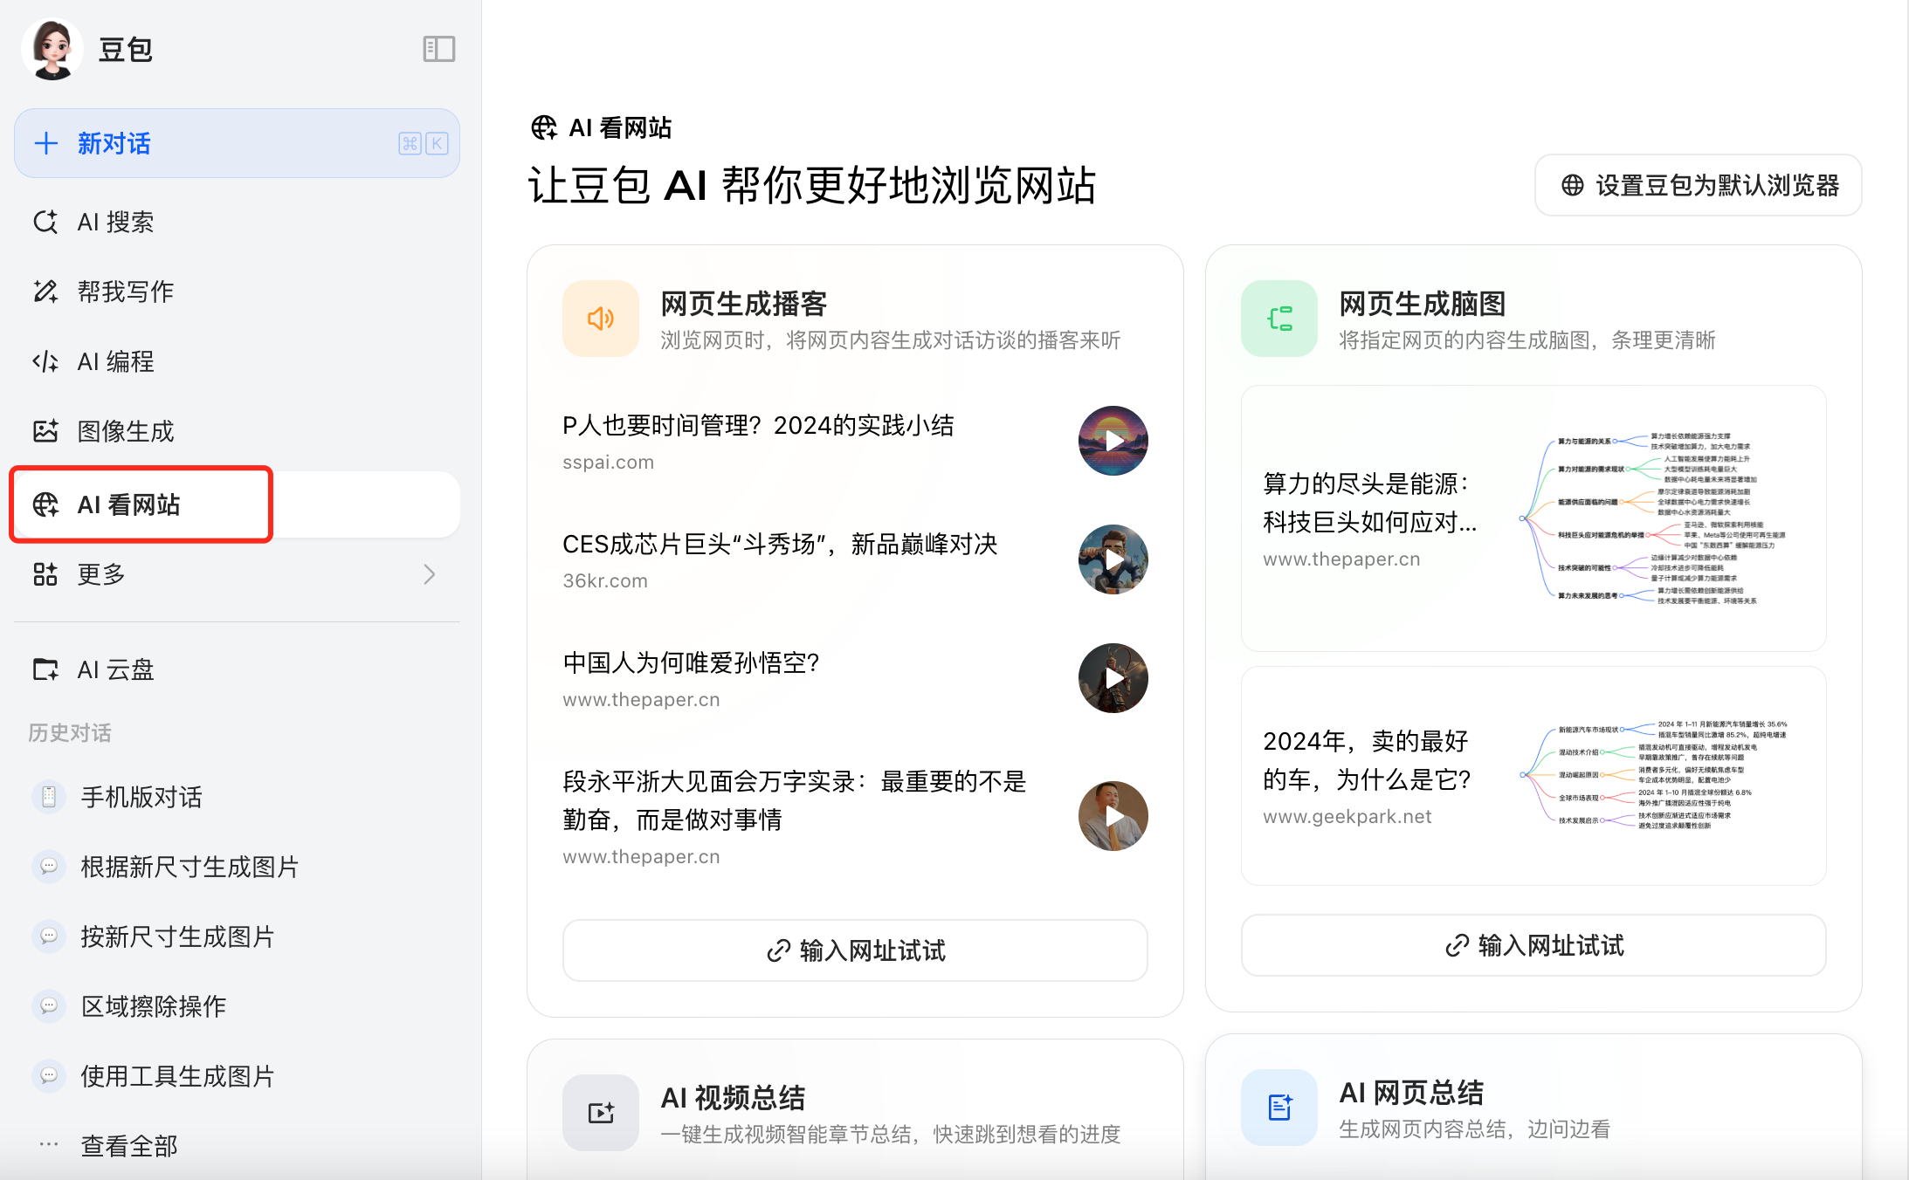Click the AI 网页总结 card title

coord(1411,1093)
